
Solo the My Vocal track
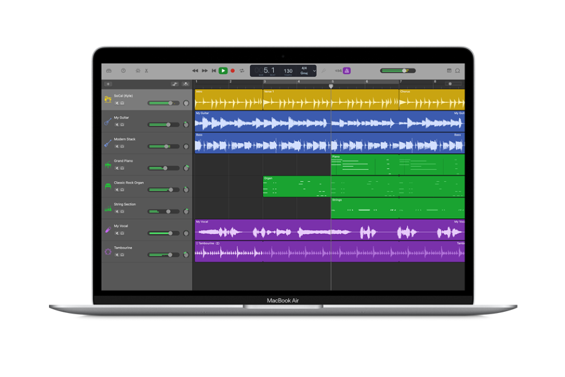point(122,233)
